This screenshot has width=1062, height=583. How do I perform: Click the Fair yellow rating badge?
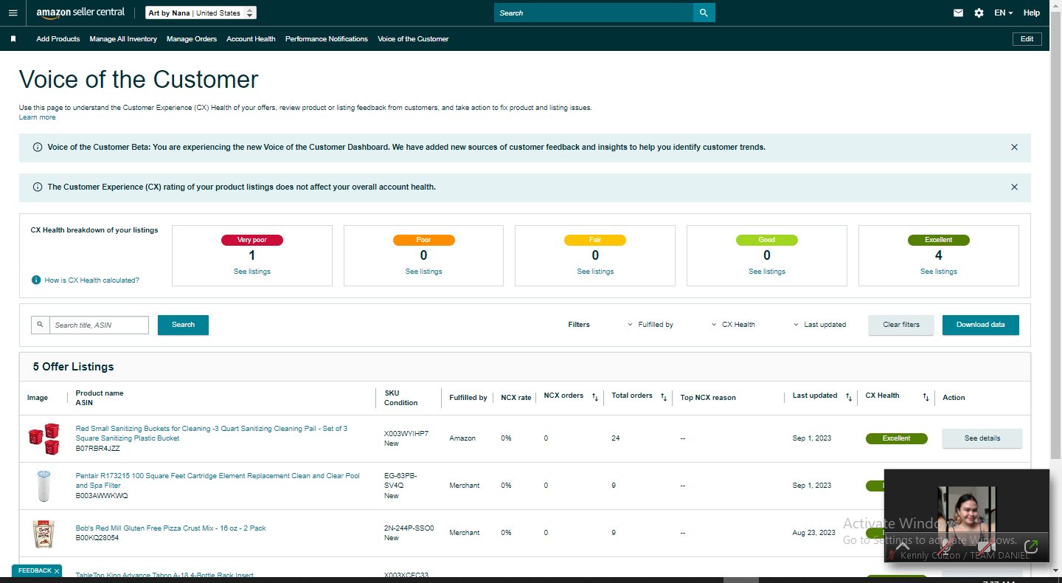click(x=595, y=240)
